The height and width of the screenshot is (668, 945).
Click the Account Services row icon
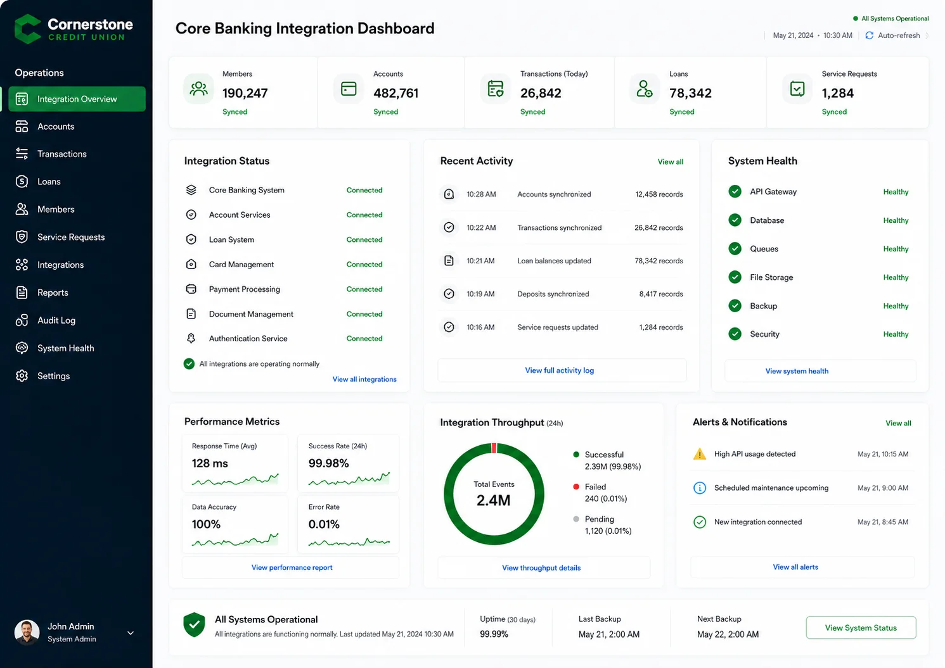tap(191, 215)
